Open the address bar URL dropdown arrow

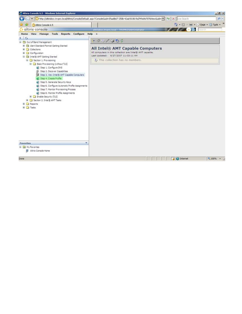(163, 19)
